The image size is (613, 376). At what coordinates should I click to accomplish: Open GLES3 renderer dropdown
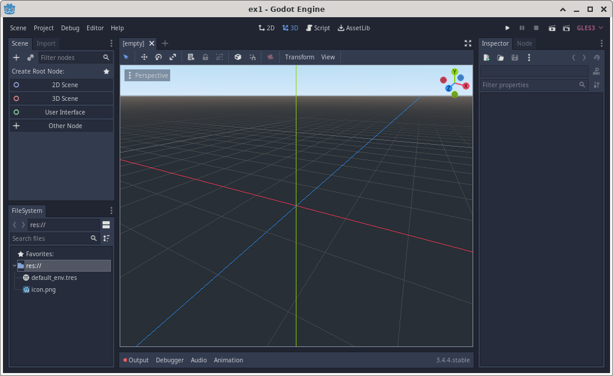coord(590,28)
